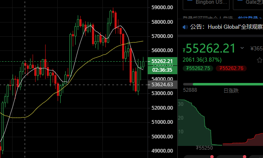Screen dimensions: 263x158
Task: Click the 56000.00 price axis label
Action: click(162, 50)
